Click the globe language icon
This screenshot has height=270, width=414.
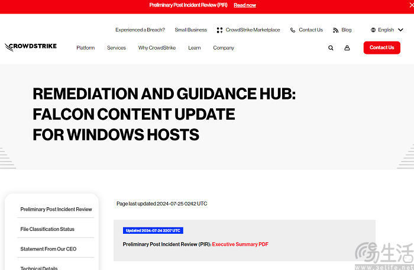click(x=373, y=30)
